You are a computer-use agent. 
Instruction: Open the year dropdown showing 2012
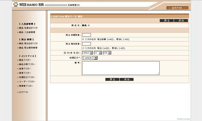point(88,53)
